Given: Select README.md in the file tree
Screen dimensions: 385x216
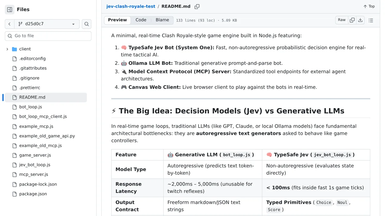Looking at the screenshot, I should [x=46, y=97].
